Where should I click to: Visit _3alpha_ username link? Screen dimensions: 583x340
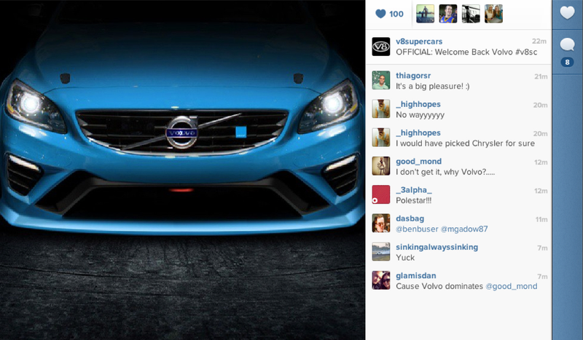[x=414, y=190]
